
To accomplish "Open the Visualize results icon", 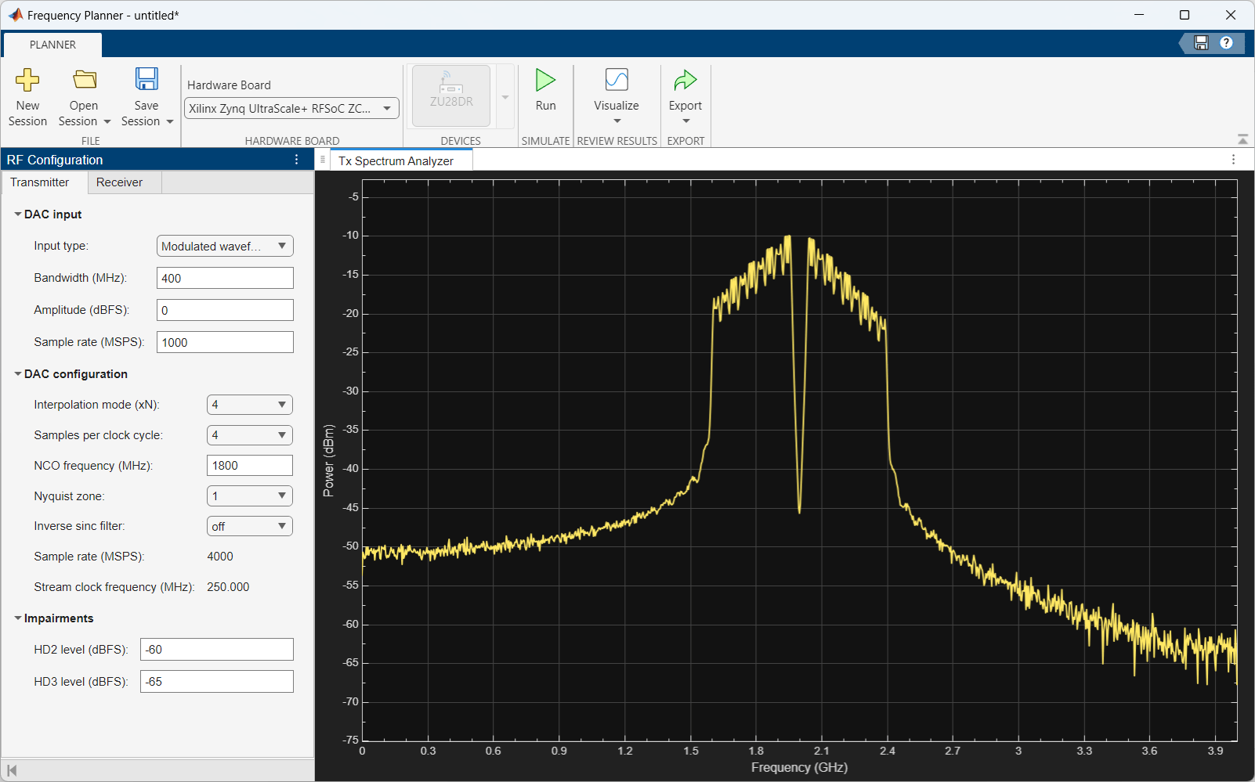I will (x=617, y=80).
